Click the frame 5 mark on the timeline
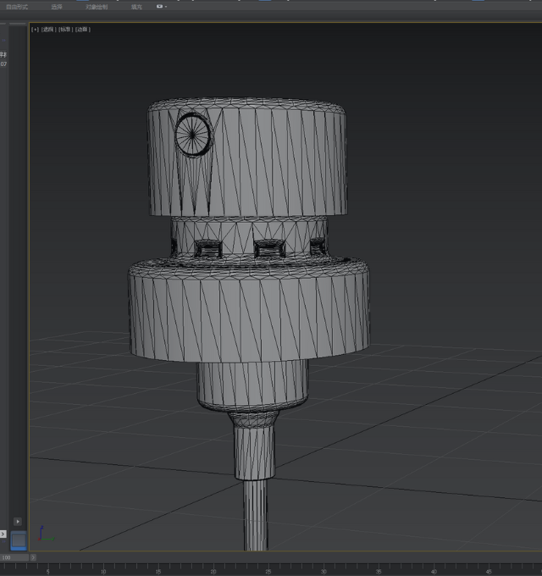This screenshot has height=576, width=542. [x=47, y=571]
